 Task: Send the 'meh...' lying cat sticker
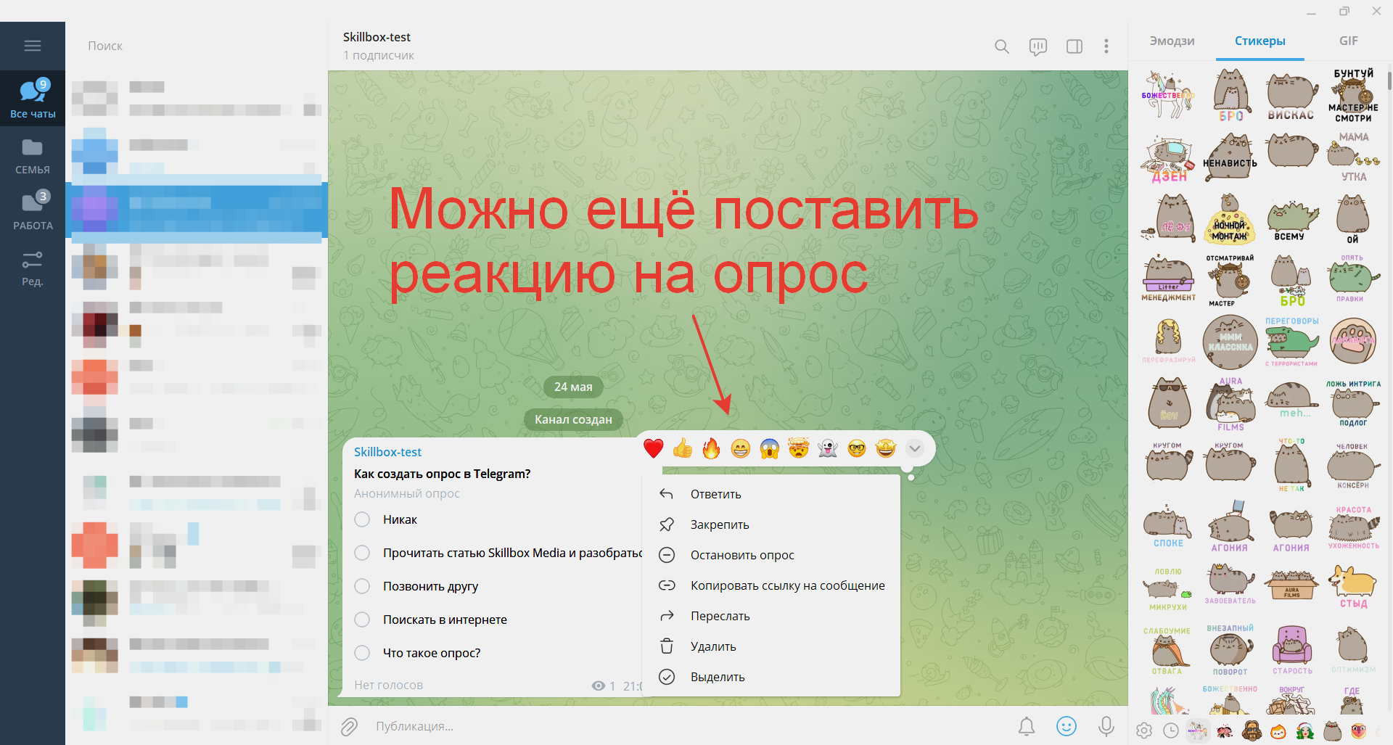(1291, 401)
